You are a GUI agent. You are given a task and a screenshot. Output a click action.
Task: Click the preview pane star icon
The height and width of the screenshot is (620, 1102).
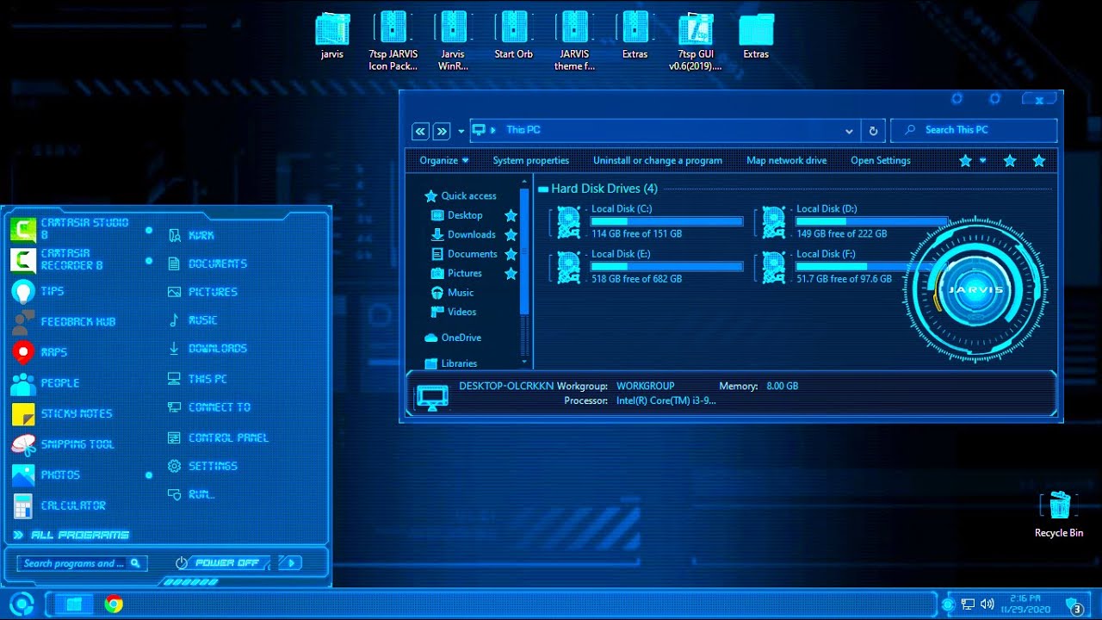pos(1010,161)
